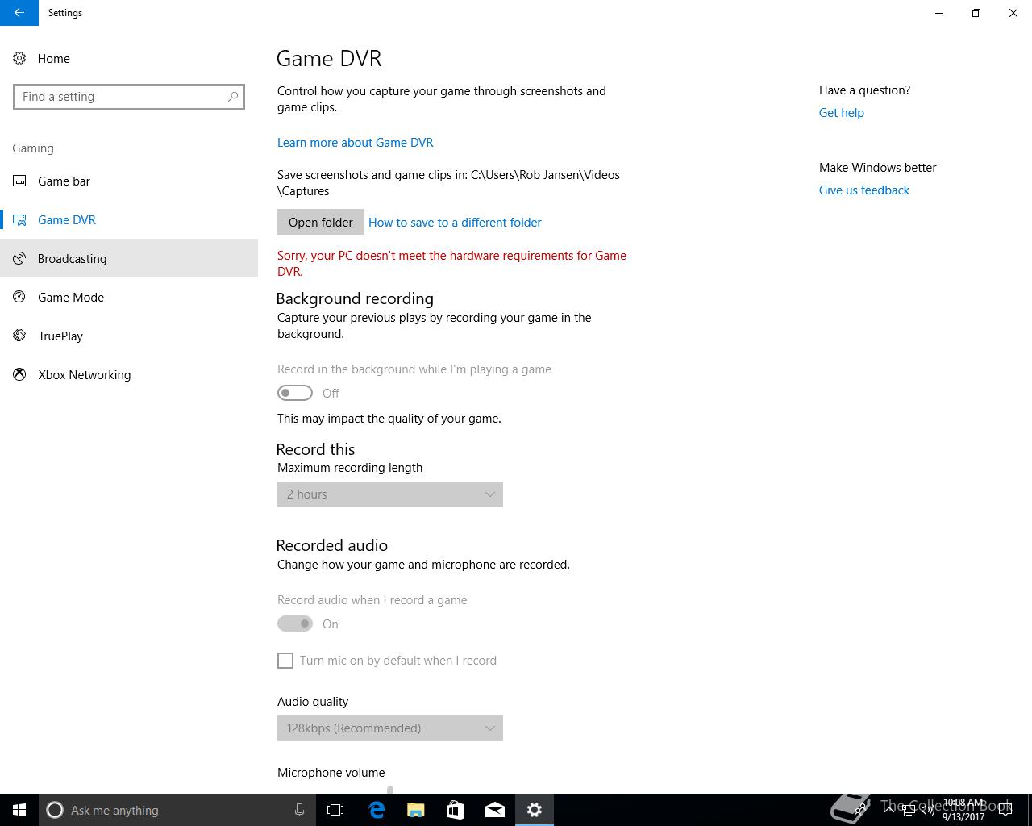Image resolution: width=1032 pixels, height=826 pixels.
Task: Click the Find a setting search box
Action: point(129,97)
